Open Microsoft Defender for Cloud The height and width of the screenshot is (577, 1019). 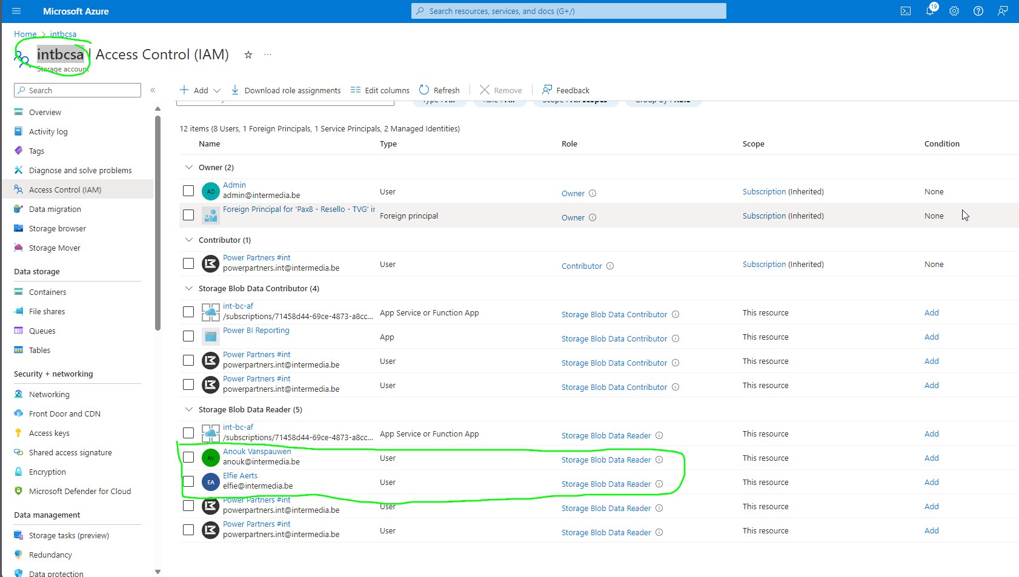point(80,491)
